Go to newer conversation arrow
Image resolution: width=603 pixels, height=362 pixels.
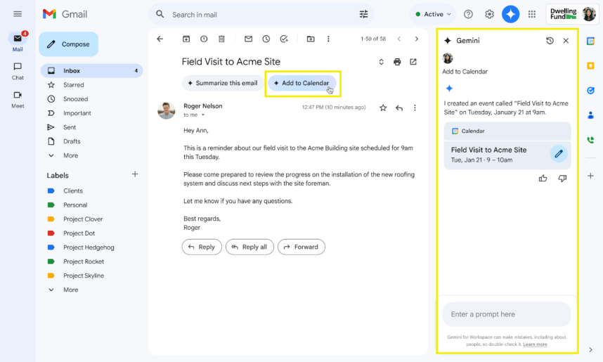(398, 39)
